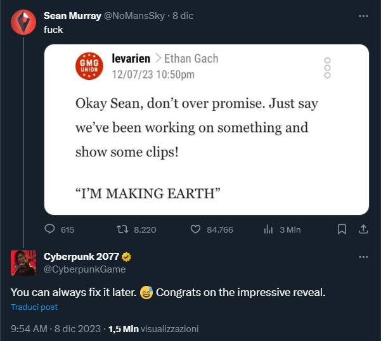Click the Cyberpunk 2077 display name

81,257
